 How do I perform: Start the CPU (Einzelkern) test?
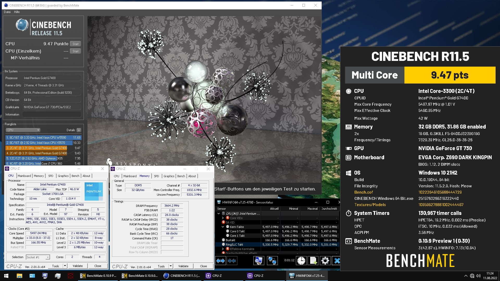coord(76,51)
